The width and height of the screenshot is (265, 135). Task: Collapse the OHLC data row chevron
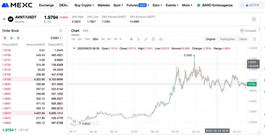tap(74, 48)
